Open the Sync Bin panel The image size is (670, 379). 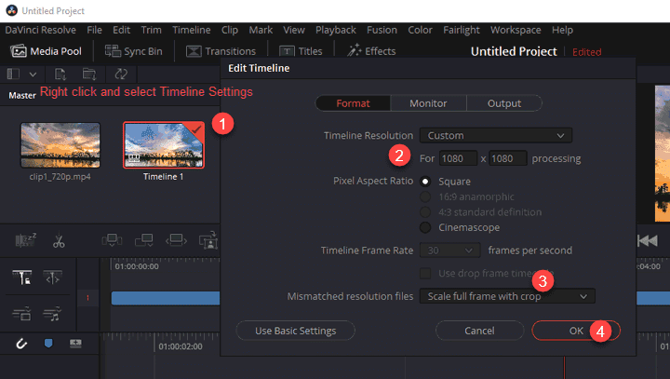tap(134, 51)
